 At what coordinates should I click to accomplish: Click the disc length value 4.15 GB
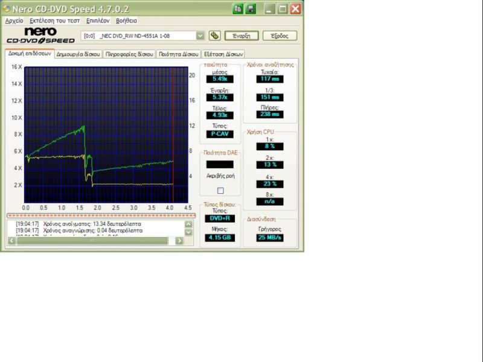point(220,238)
